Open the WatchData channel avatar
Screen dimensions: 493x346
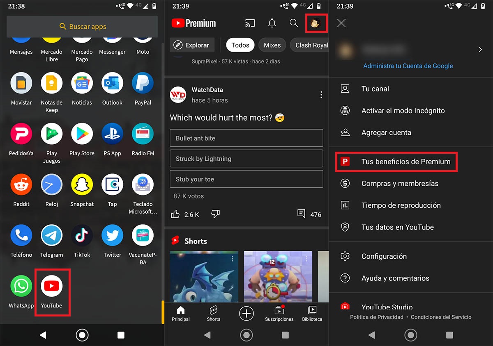tap(178, 95)
